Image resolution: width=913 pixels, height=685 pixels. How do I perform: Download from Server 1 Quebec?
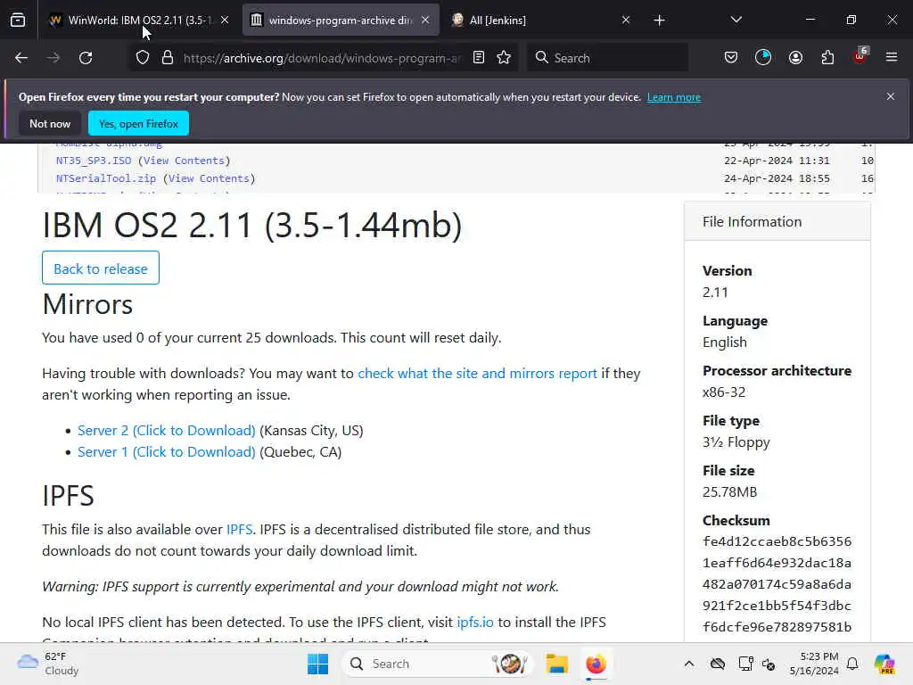[167, 452]
